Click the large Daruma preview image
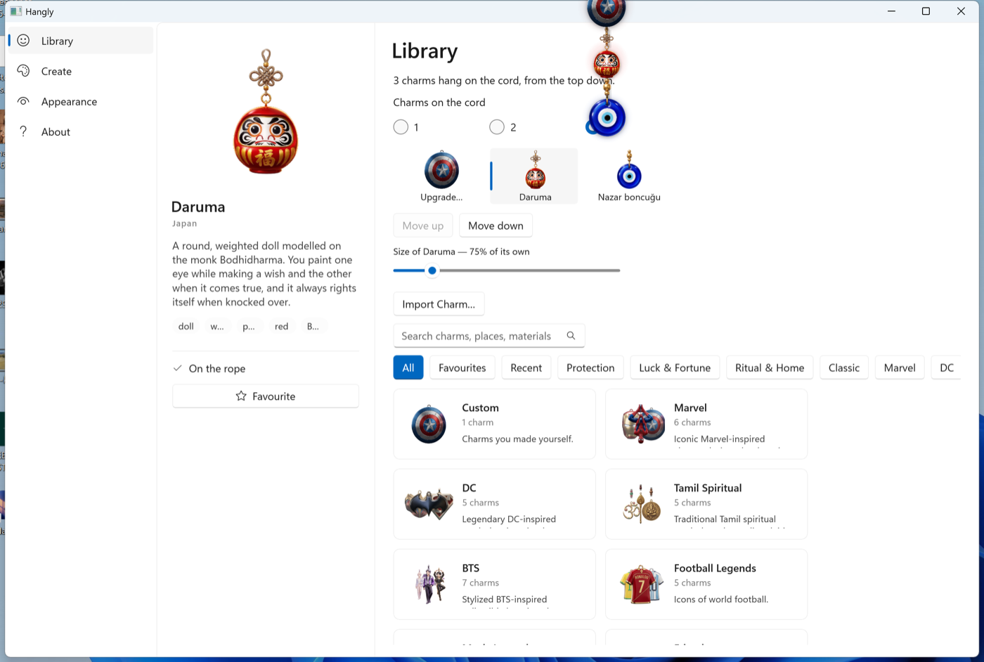Image resolution: width=984 pixels, height=662 pixels. coord(266,112)
